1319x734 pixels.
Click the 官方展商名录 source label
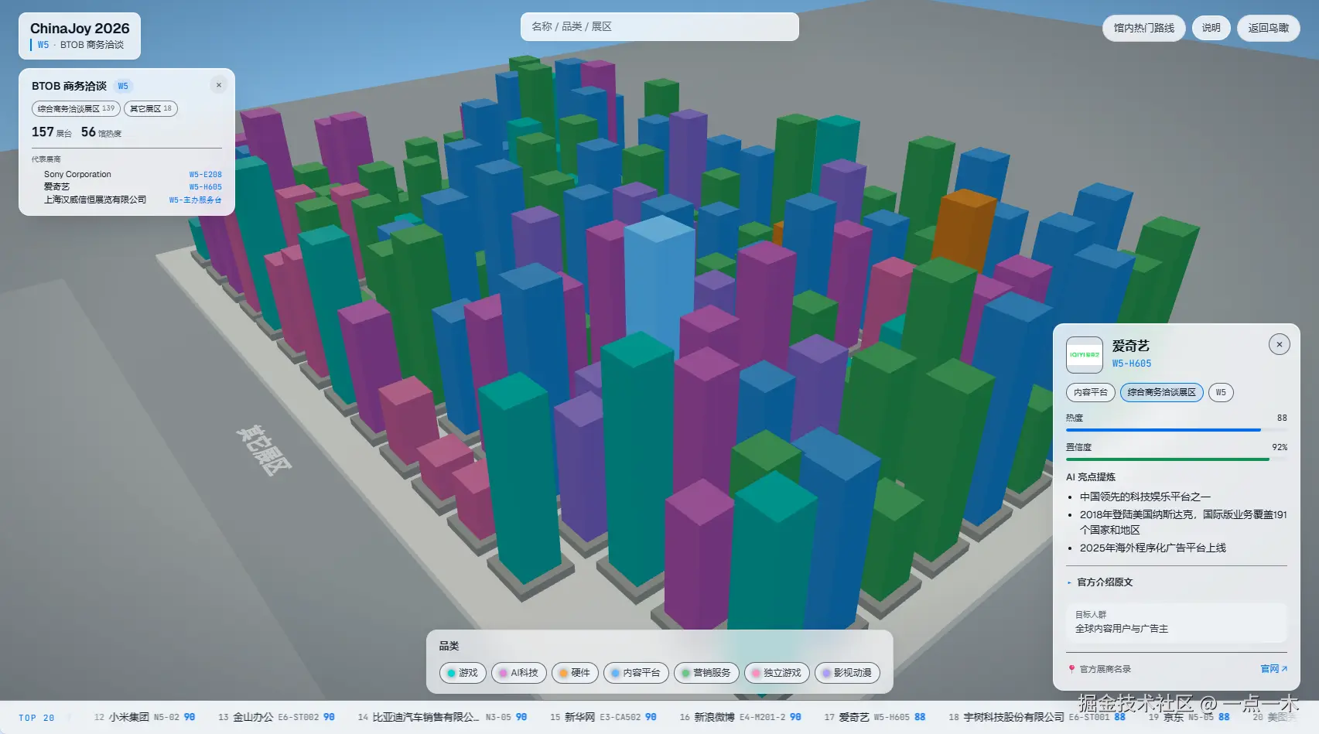[x=1105, y=669]
